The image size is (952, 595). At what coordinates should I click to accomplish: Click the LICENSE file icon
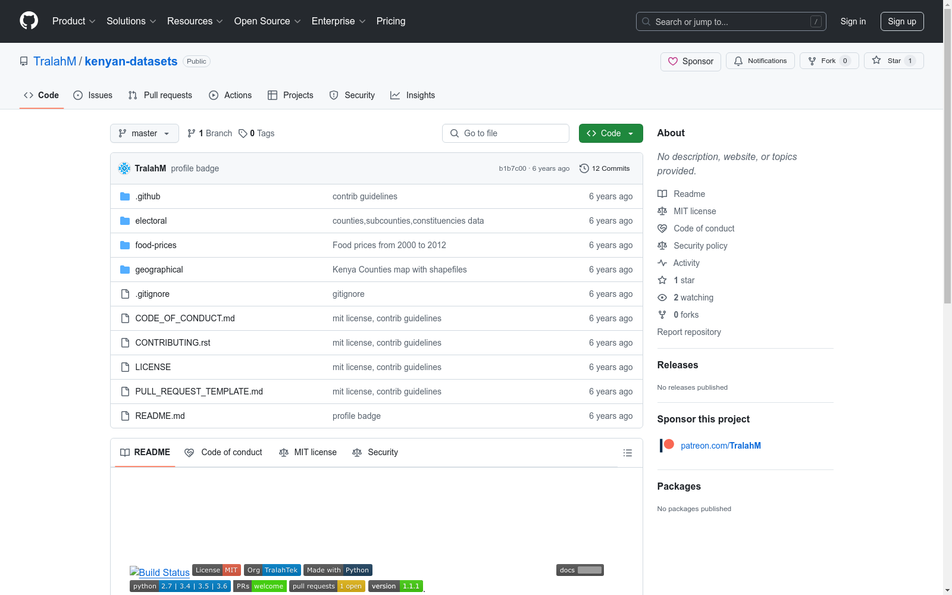[x=125, y=367]
